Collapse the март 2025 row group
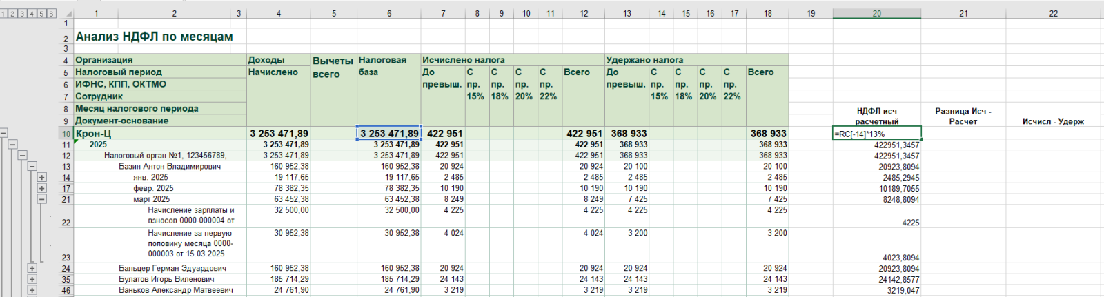This screenshot has width=1104, height=297. click(41, 199)
